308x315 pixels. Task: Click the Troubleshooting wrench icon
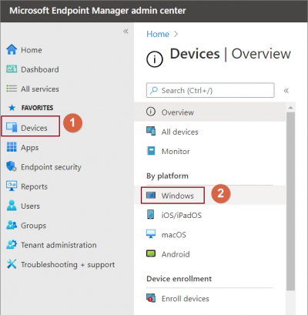[12, 264]
